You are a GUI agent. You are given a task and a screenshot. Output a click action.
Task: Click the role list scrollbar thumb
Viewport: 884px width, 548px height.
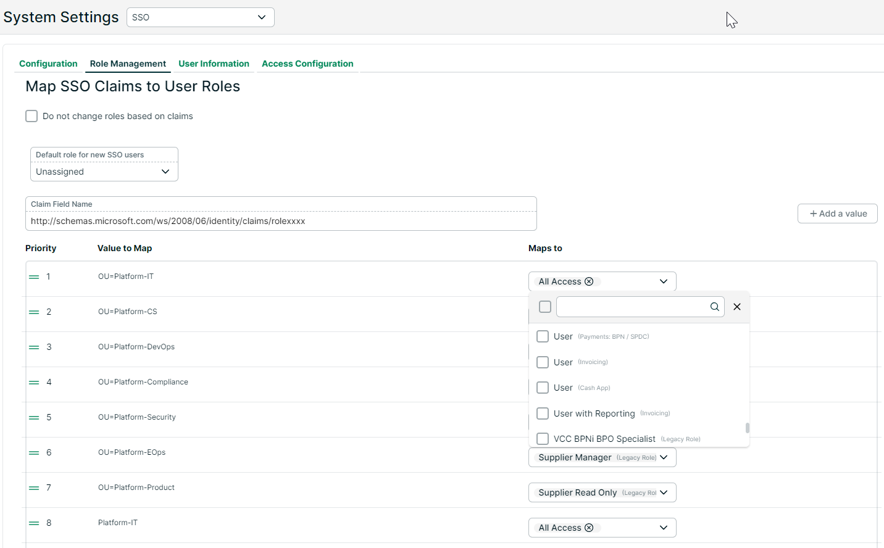[747, 428]
